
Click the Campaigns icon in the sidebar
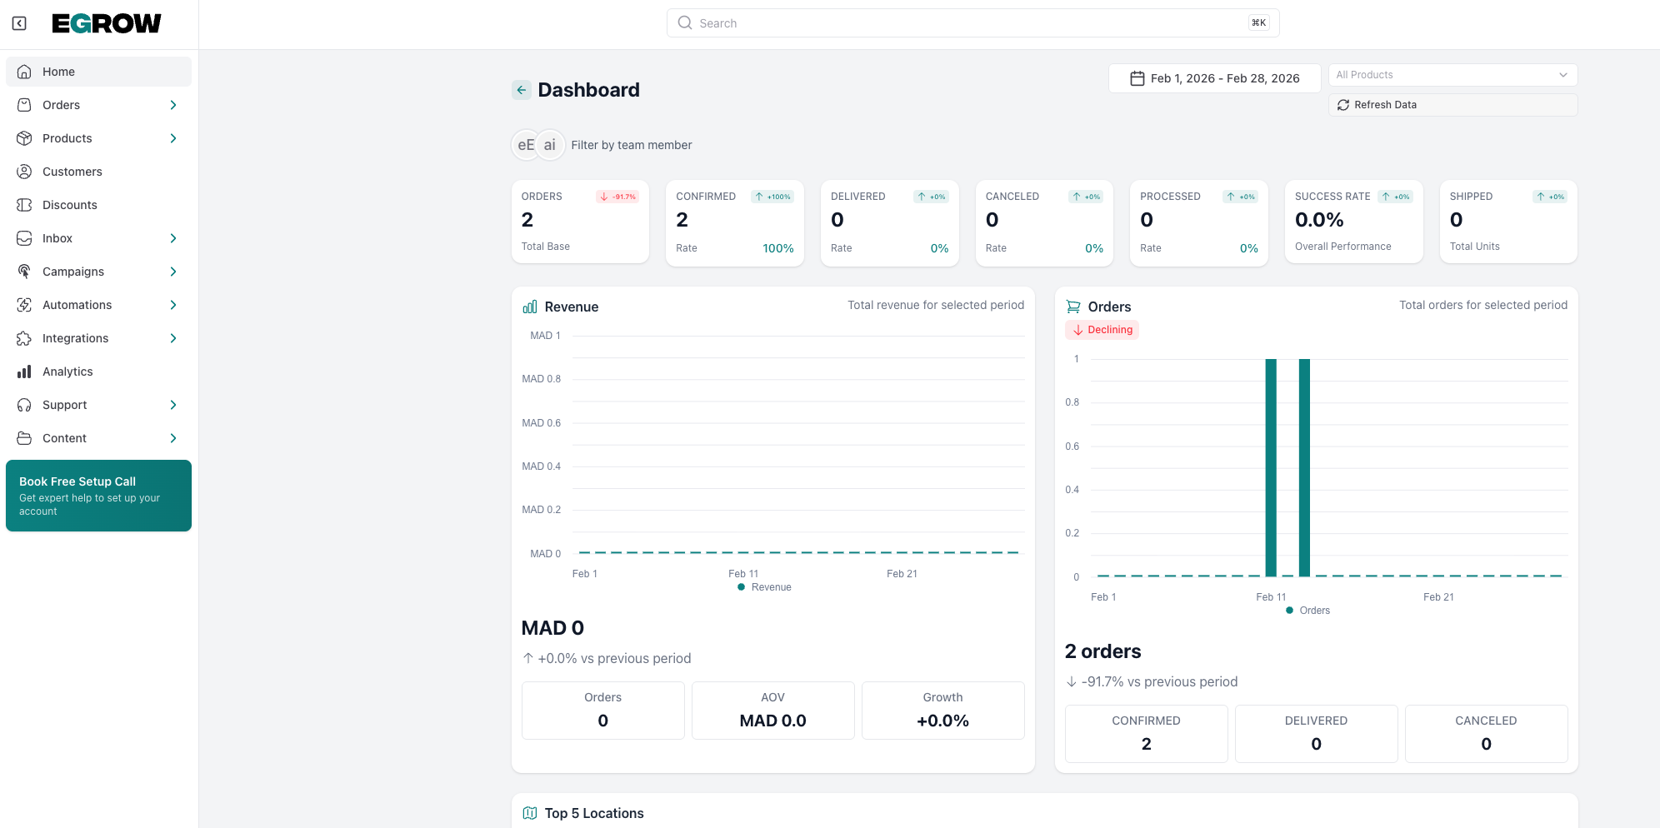pos(24,272)
